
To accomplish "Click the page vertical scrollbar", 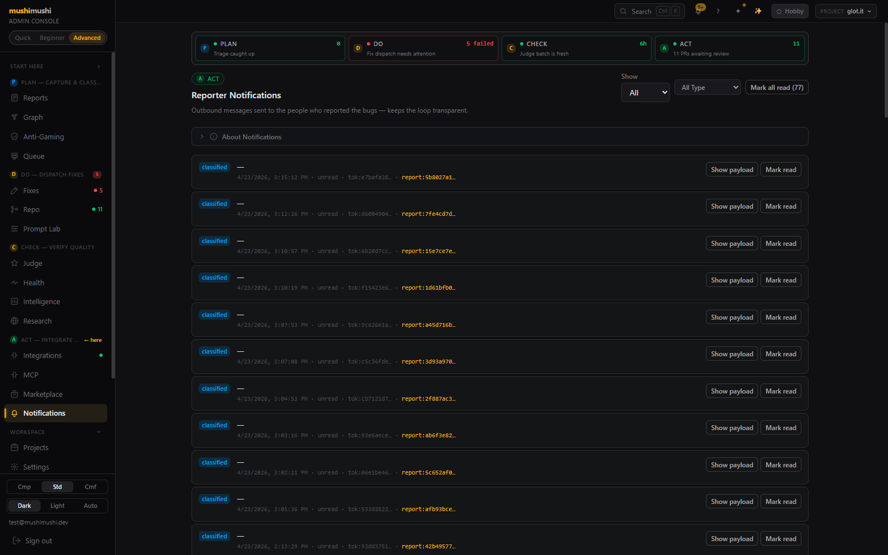I will pos(885,69).
